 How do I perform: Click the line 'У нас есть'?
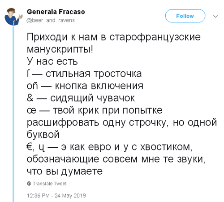[52, 61]
